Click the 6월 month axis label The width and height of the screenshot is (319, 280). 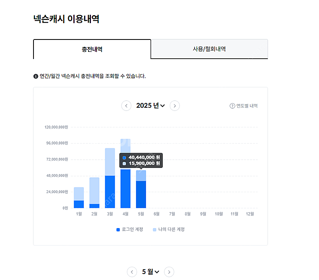coord(156,214)
